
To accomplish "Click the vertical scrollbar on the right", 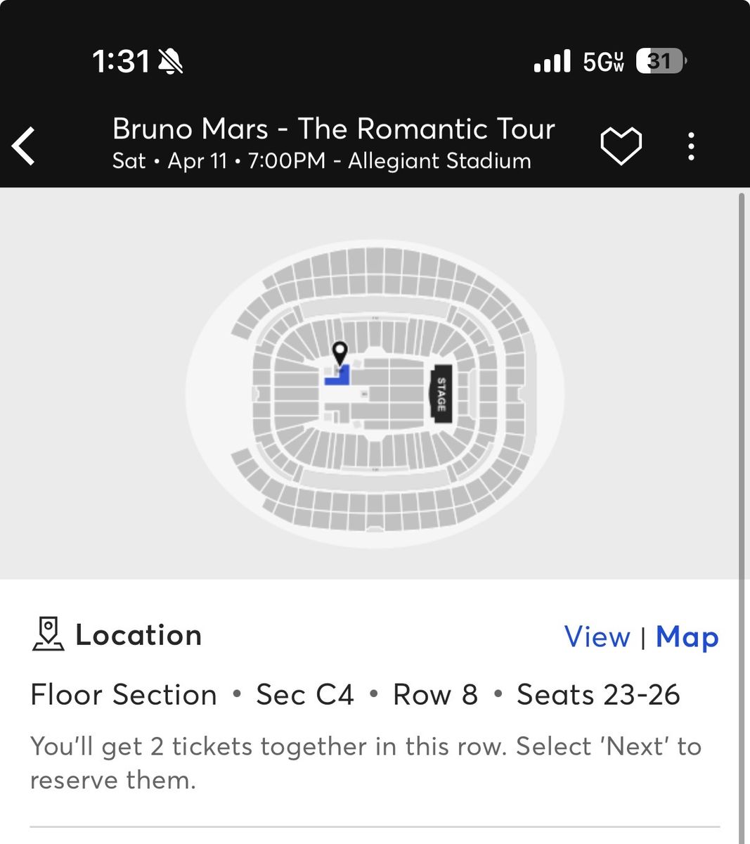I will [741, 492].
